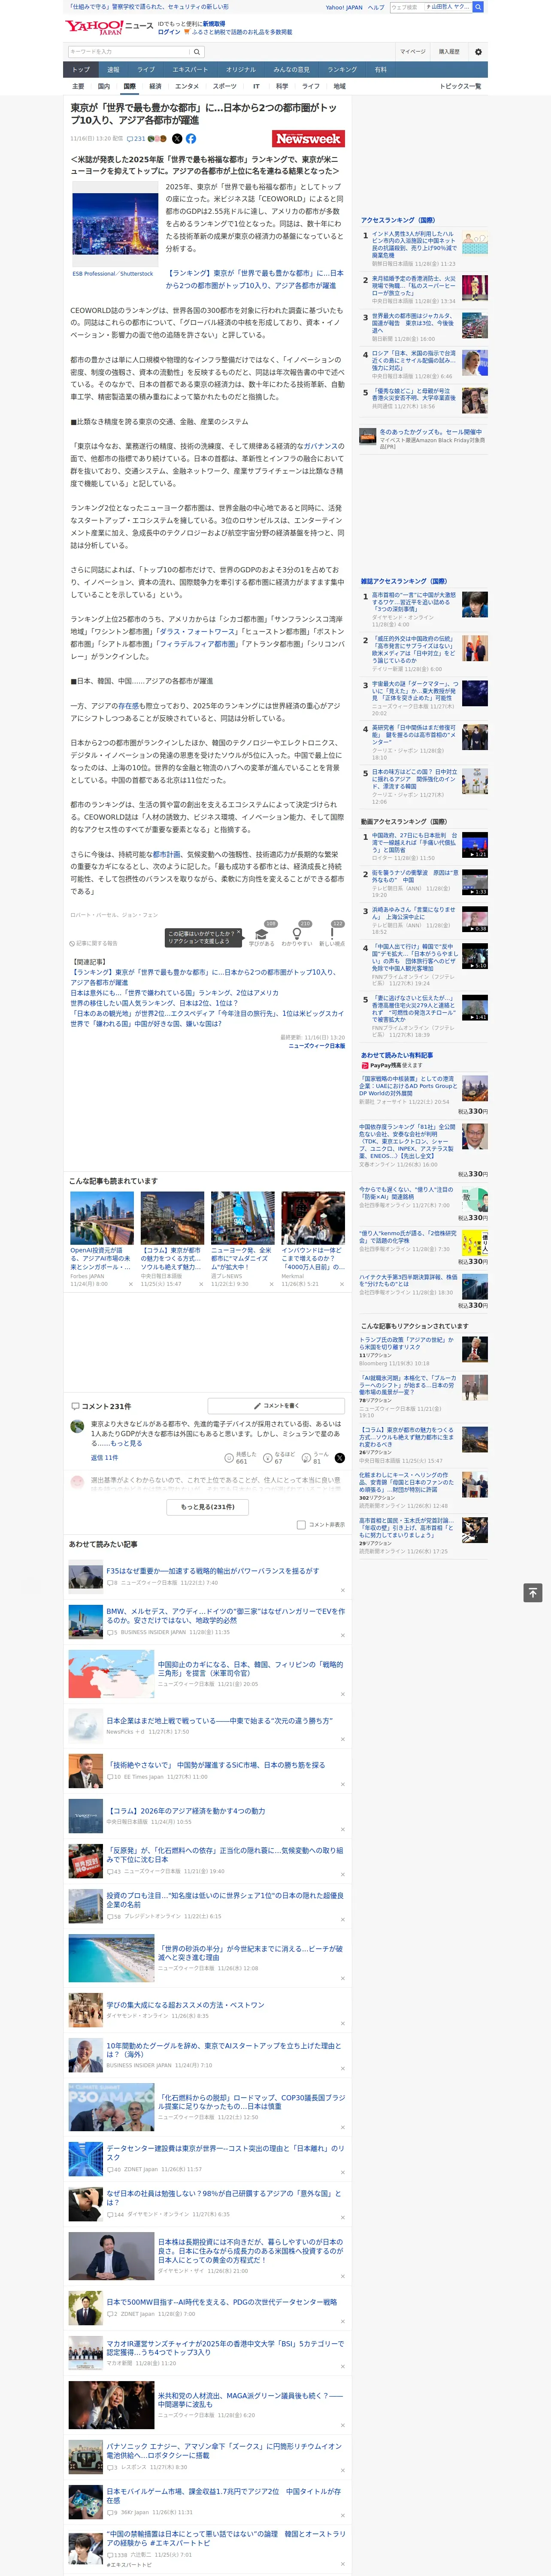Open article F35はなぜ重要か

tap(212, 1570)
